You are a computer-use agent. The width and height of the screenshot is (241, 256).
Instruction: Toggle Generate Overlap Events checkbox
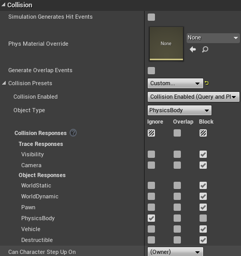pos(151,71)
